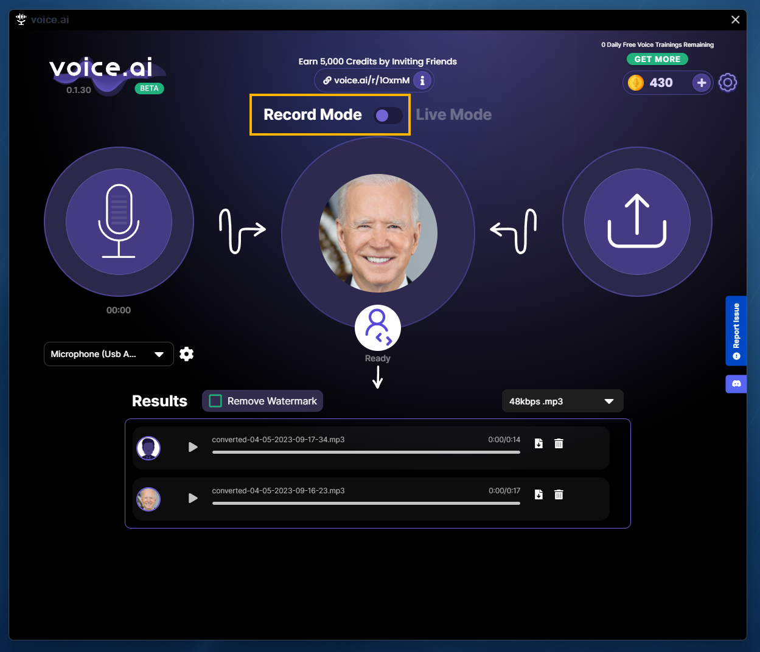Click the title bar voice.ai icon

pyautogui.click(x=21, y=19)
